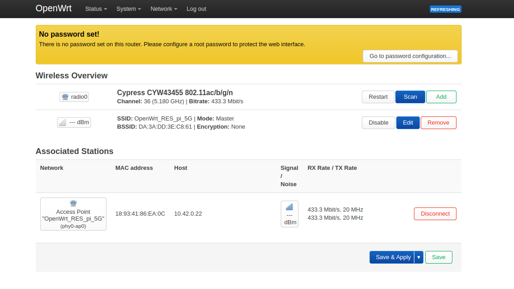This screenshot has width=514, height=289.
Task: Expand the System menu
Action: pos(129,9)
